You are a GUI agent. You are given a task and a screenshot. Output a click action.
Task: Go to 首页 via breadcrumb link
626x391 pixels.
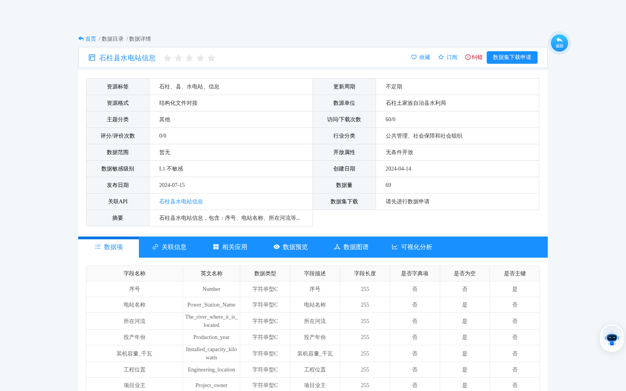tap(91, 39)
